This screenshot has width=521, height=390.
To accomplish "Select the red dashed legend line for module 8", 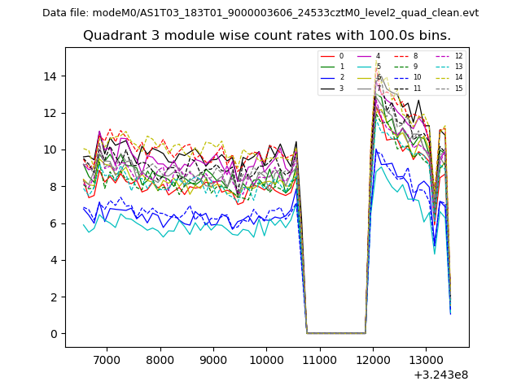I will (x=401, y=56).
